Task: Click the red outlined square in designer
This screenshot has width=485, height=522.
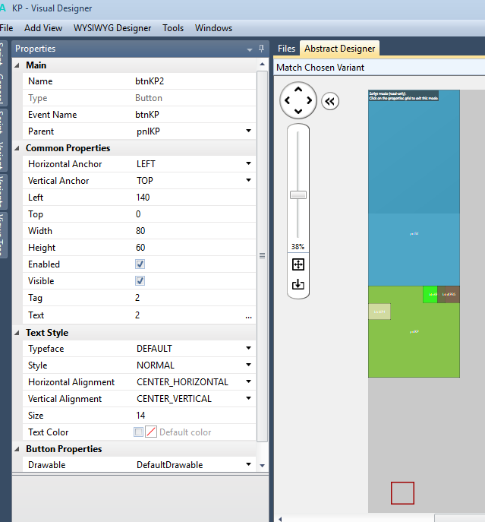Action: coord(402,493)
